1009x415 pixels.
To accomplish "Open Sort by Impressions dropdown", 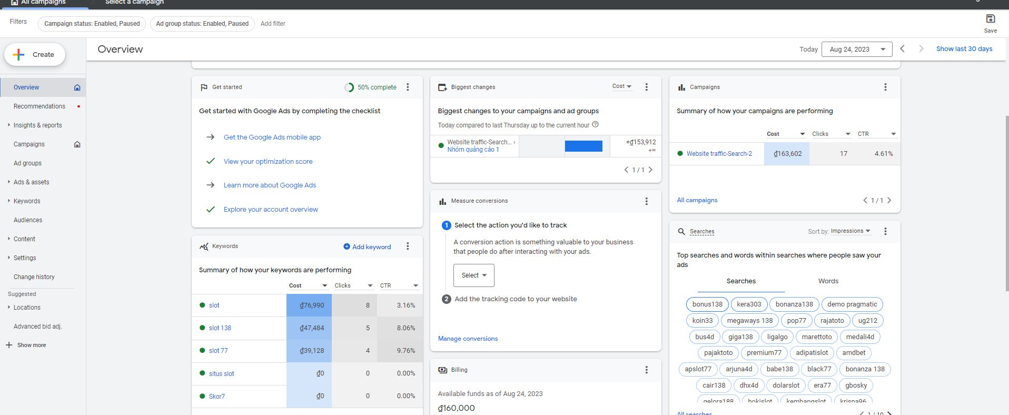I will 850,231.
